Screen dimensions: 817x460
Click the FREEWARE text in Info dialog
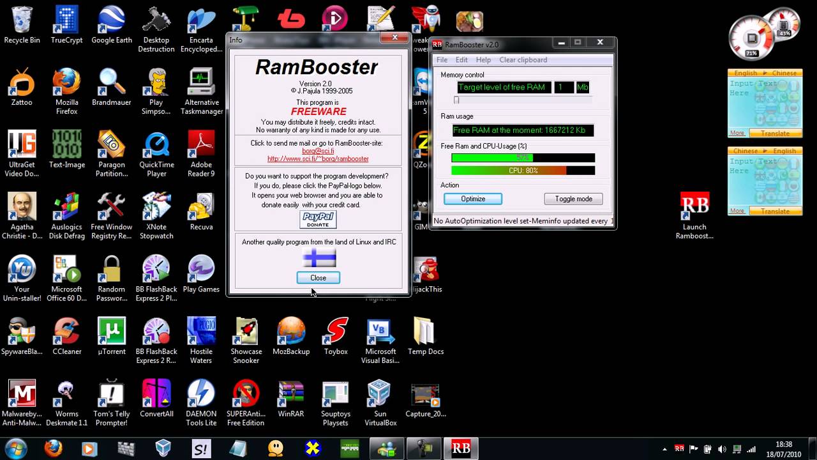coord(319,111)
